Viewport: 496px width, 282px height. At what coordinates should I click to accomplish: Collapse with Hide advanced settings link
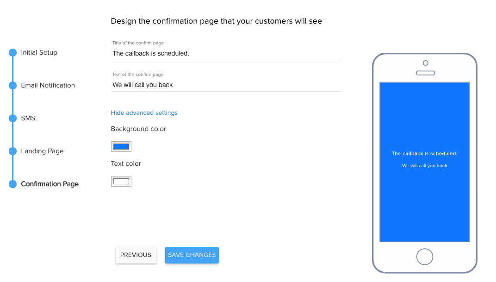144,113
